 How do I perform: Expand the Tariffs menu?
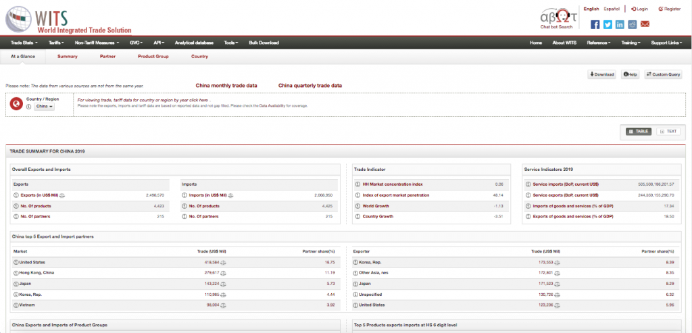tap(57, 43)
